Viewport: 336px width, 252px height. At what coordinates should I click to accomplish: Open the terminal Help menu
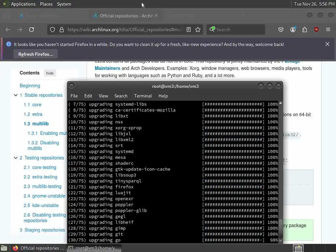click(x=163, y=96)
